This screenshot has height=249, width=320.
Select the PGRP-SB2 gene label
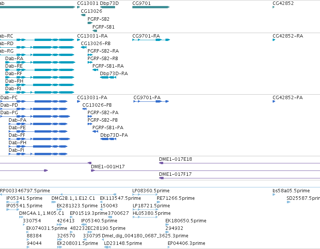pyautogui.click(x=99, y=19)
